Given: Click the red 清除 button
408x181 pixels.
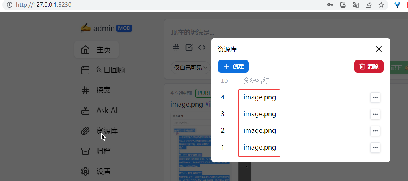Looking at the screenshot, I should click(369, 66).
